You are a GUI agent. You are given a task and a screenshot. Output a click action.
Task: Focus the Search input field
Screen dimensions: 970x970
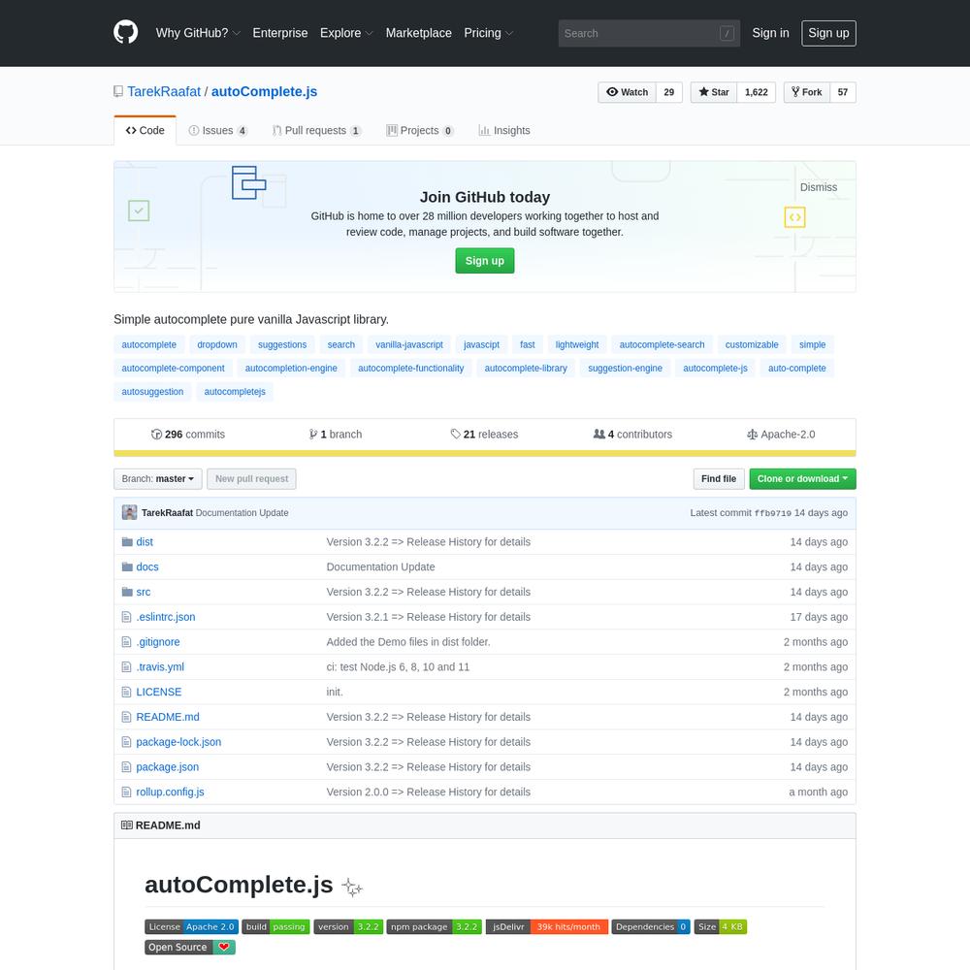pyautogui.click(x=649, y=33)
